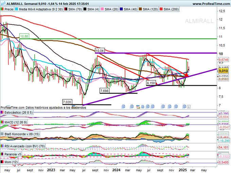This screenshot has width=231, height=173.
Task: Open the document icon left of the info icon
Action: [x=184, y=107]
